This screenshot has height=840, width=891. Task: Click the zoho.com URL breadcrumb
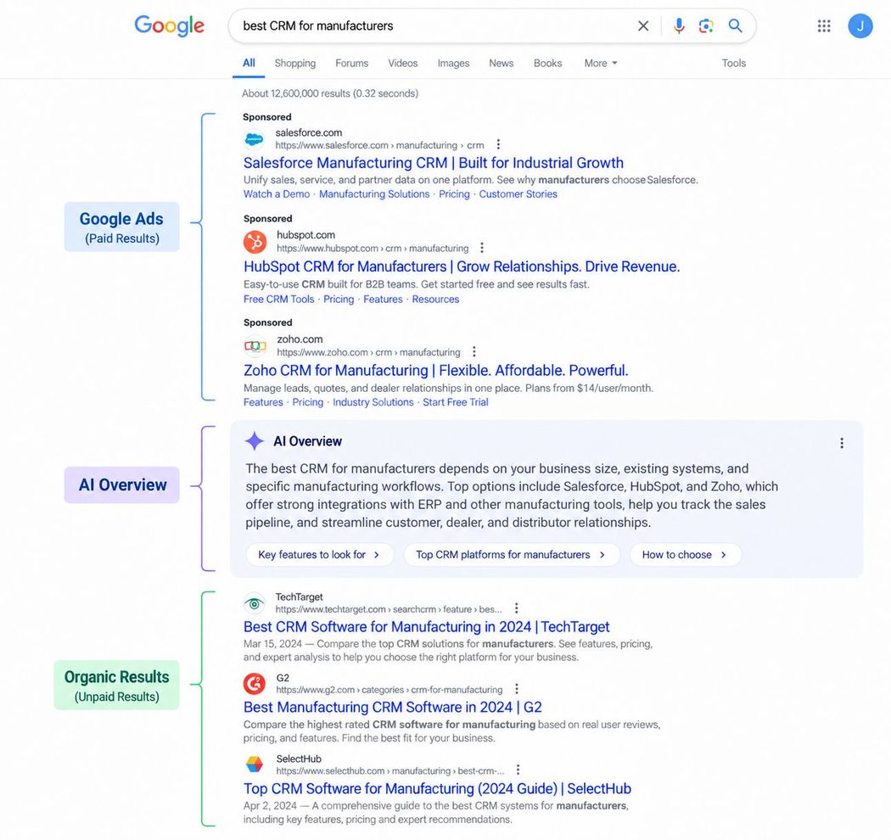pyautogui.click(x=369, y=352)
